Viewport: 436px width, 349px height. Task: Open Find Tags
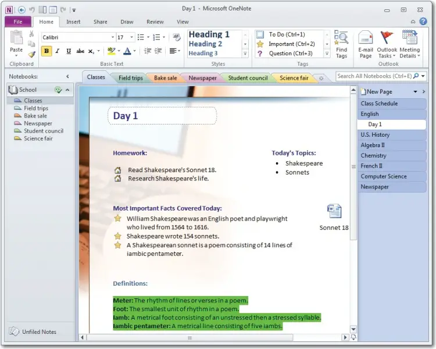(x=341, y=45)
